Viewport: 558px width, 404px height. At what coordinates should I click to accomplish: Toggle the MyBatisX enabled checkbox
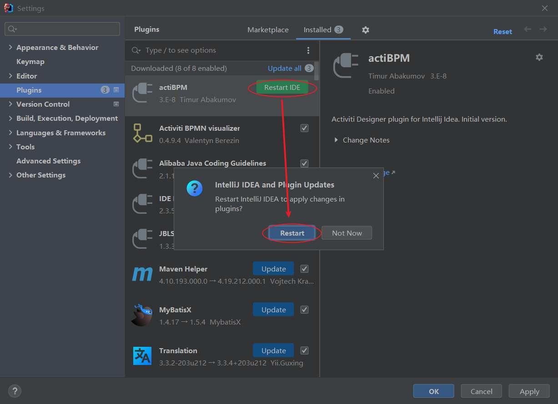coord(305,310)
